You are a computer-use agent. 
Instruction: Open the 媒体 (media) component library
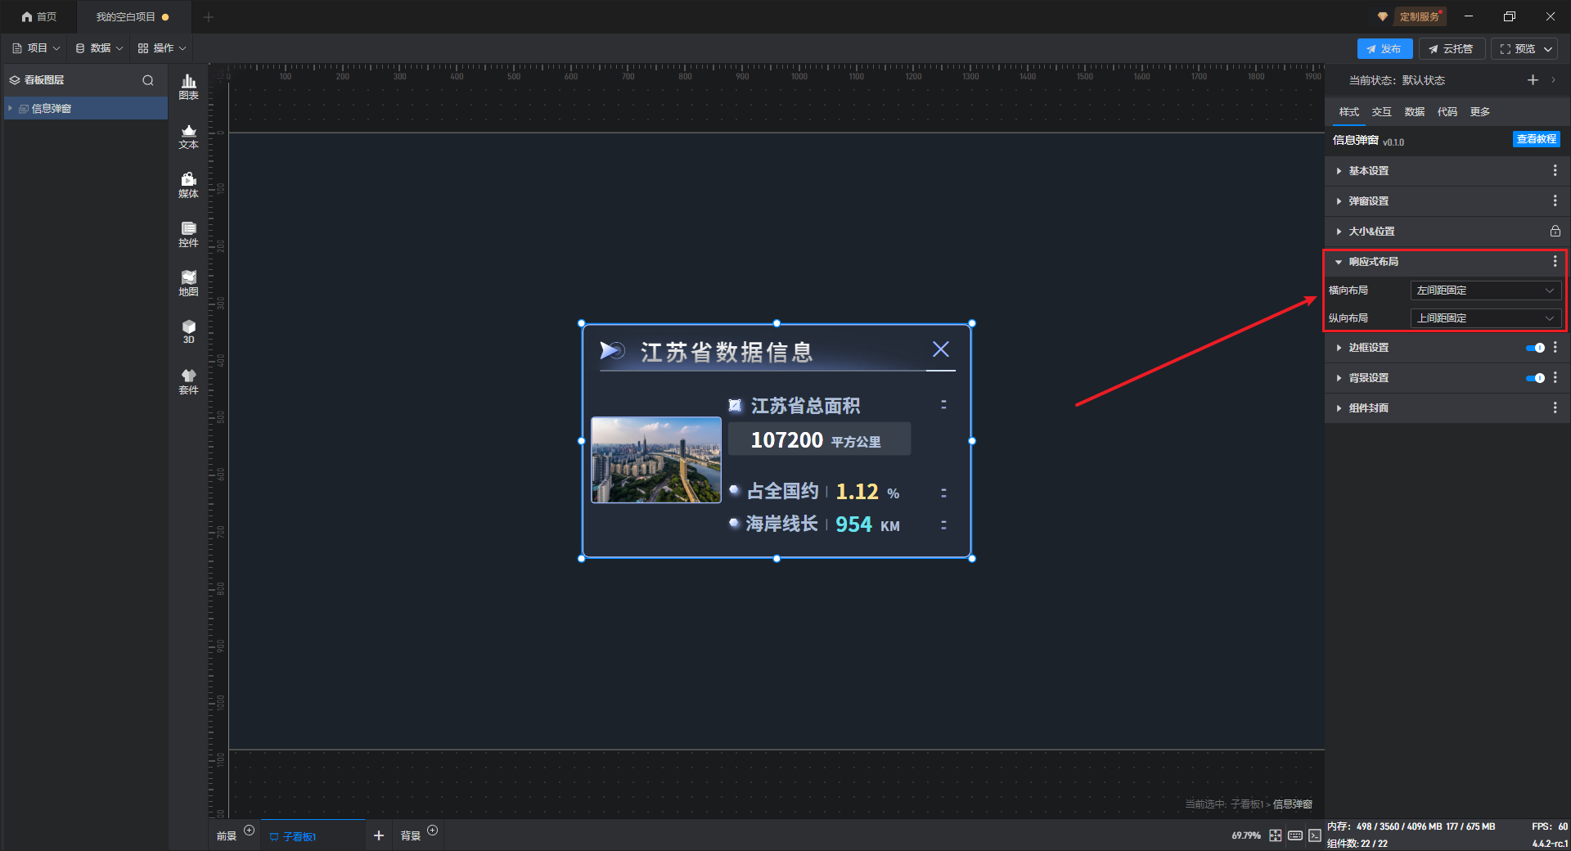point(188,185)
